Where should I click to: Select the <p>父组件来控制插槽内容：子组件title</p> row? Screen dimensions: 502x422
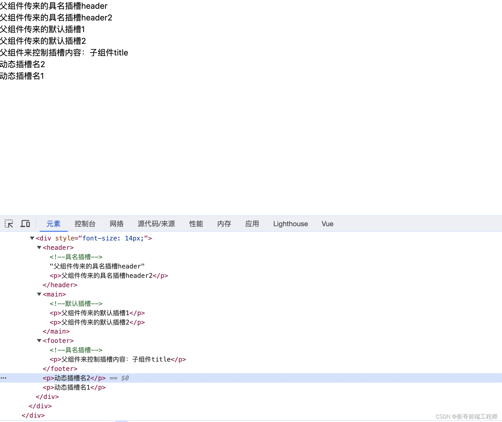click(118, 359)
